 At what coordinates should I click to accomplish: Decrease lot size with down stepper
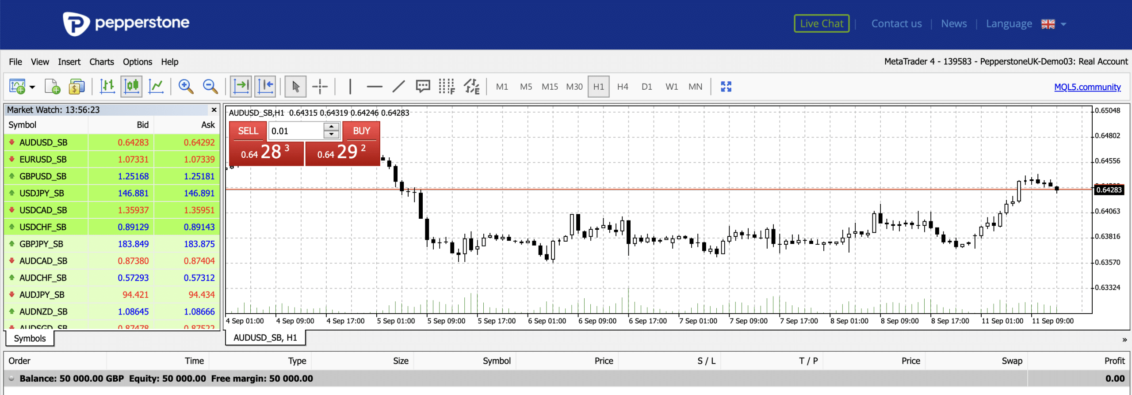pyautogui.click(x=331, y=135)
